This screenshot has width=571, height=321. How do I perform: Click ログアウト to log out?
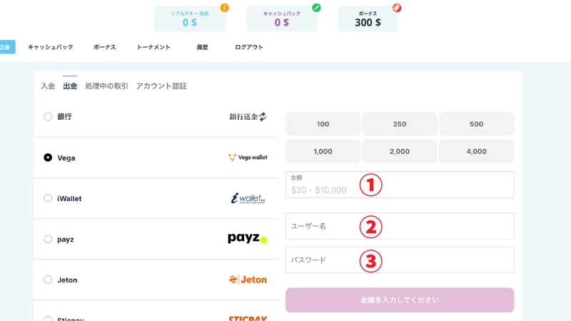tap(249, 47)
